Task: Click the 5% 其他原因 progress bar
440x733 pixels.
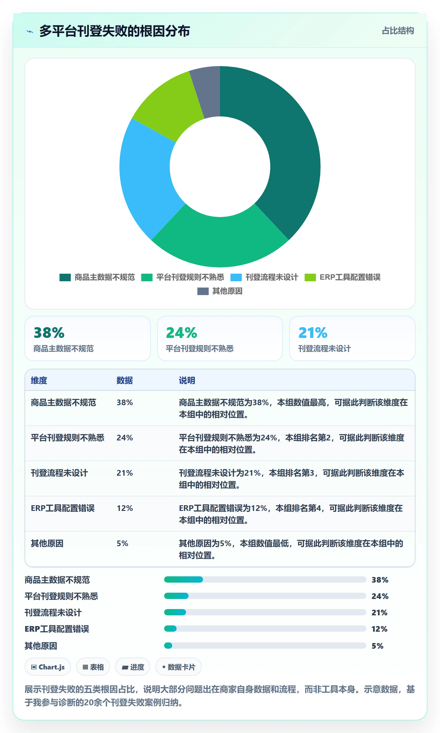Action: (265, 646)
